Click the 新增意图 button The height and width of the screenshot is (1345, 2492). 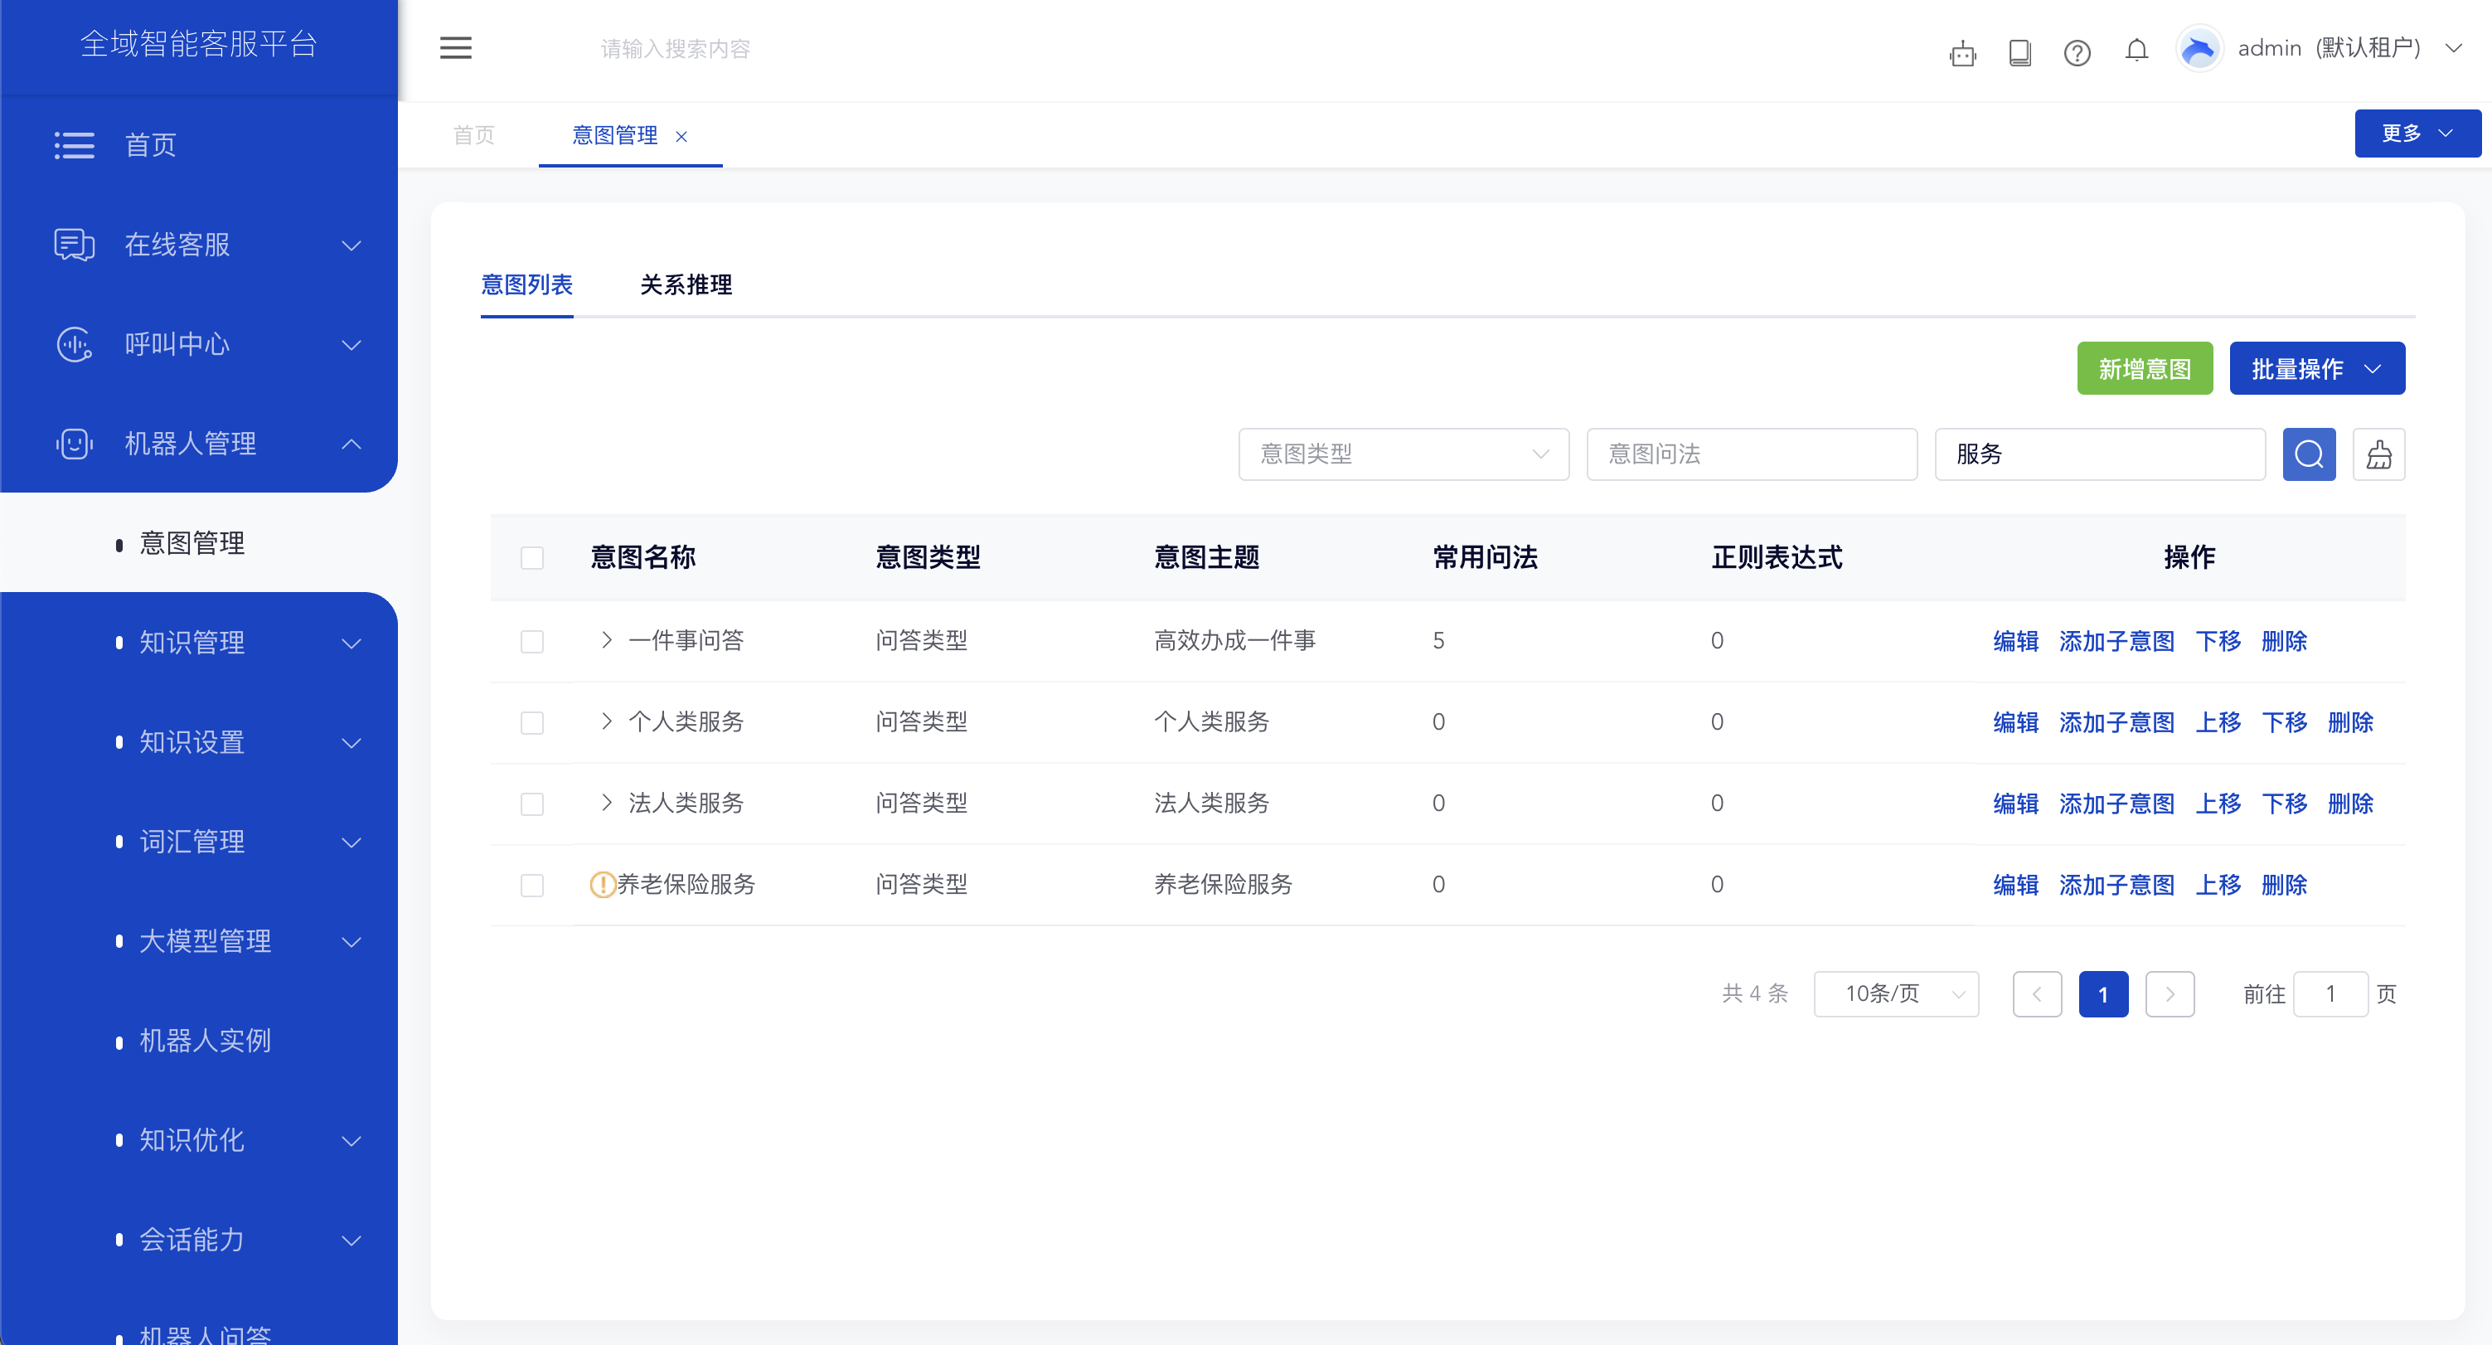click(x=2144, y=367)
